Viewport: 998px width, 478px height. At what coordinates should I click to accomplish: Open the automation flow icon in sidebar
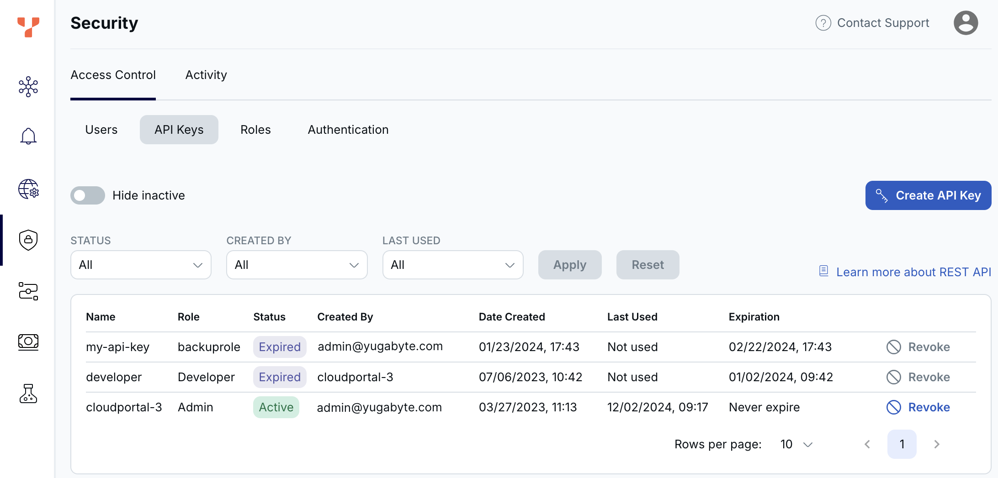click(28, 291)
